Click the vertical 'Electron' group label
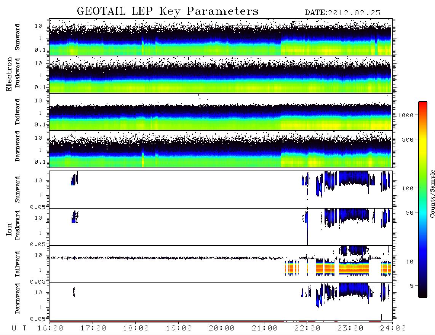 pos(9,74)
